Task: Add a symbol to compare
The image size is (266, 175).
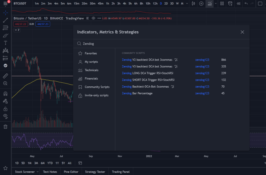Action: tap(201, 4)
